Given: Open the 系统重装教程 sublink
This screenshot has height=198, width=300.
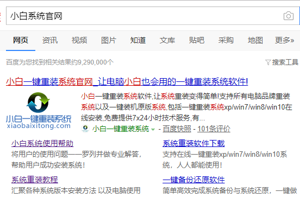Looking at the screenshot, I should point(35,180).
